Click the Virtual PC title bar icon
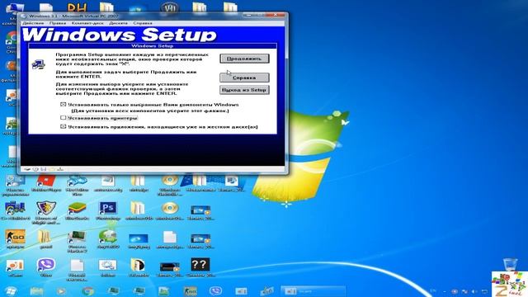The height and width of the screenshot is (297, 528). click(x=24, y=16)
